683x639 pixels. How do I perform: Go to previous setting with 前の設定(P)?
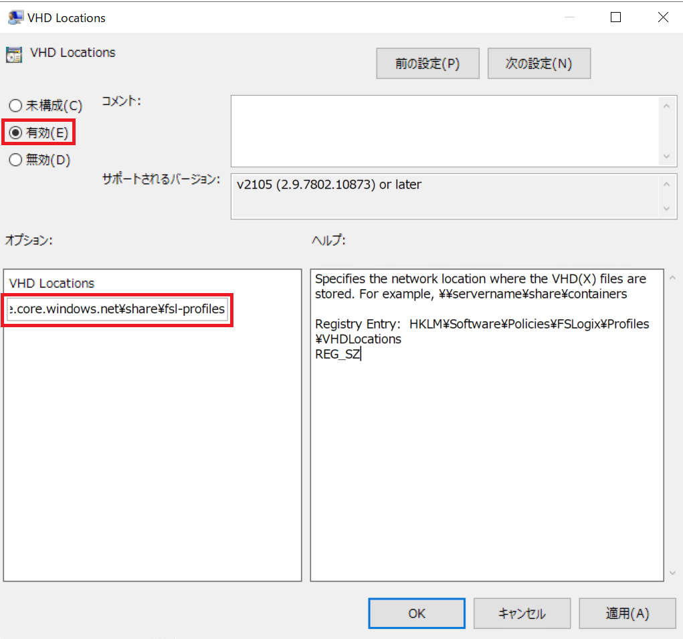[x=427, y=64]
